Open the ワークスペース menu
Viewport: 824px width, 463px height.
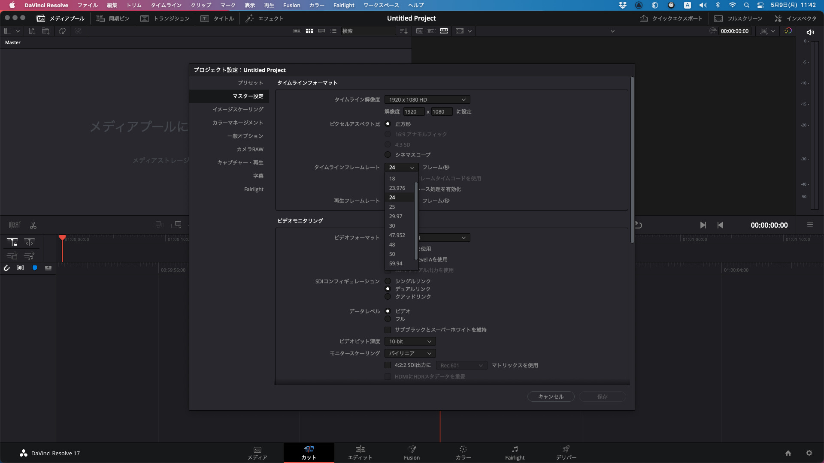(x=381, y=5)
